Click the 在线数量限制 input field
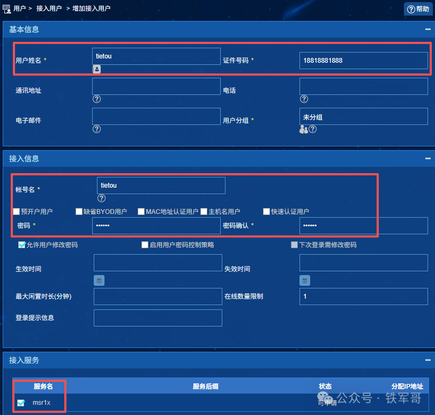The height and width of the screenshot is (415, 435). 363,297
